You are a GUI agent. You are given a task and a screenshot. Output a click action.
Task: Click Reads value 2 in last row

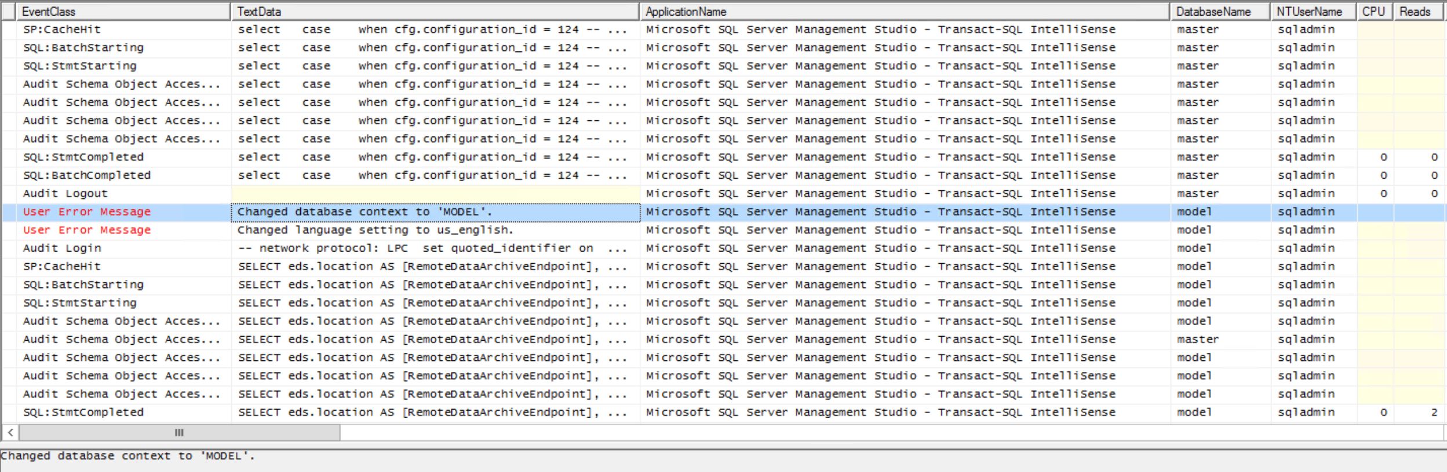[x=1434, y=412]
